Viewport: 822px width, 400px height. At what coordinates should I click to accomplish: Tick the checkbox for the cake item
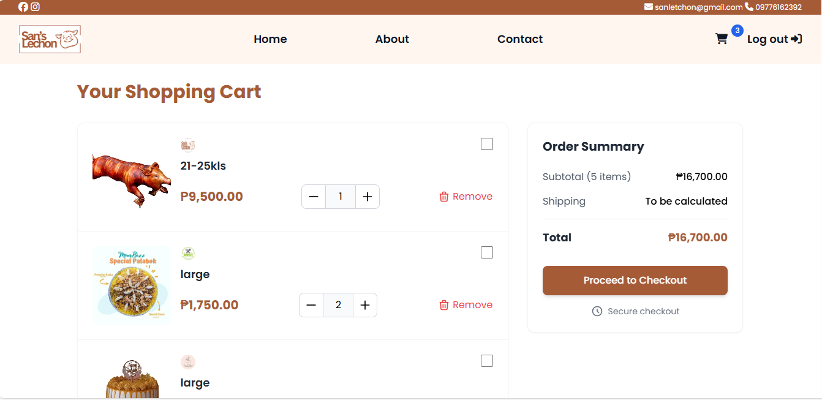tap(486, 360)
